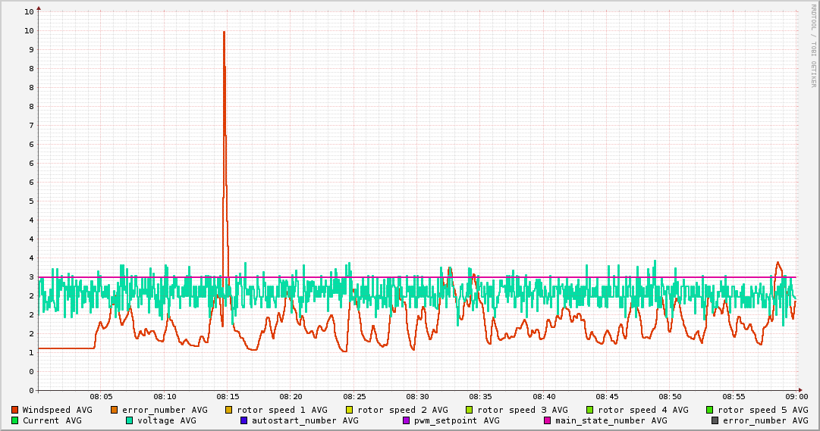This screenshot has width=820, height=431.
Task: Click the 08:30 time axis label
Action: point(417,396)
